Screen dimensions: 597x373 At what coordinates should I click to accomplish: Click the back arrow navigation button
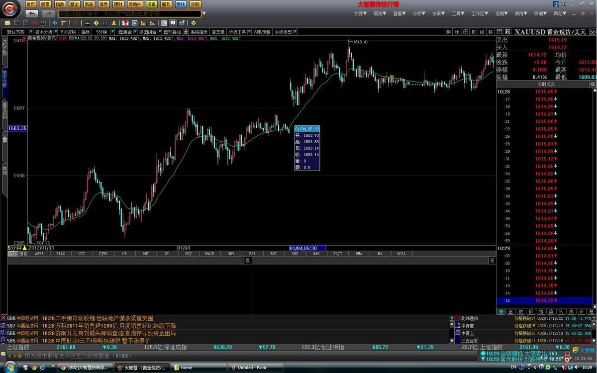pos(31,13)
